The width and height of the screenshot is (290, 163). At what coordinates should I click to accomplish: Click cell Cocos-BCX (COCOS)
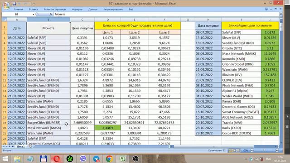241,133
